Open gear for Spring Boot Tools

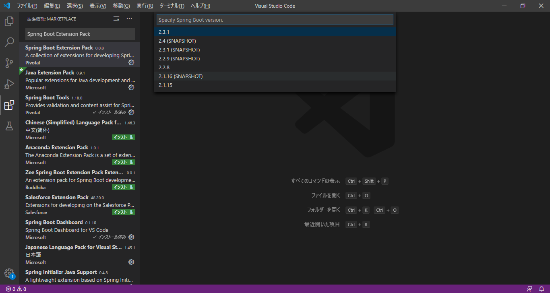click(x=131, y=112)
